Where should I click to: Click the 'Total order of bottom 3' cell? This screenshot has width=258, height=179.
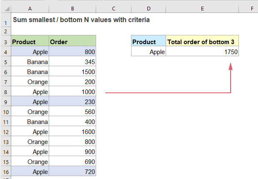click(x=202, y=42)
